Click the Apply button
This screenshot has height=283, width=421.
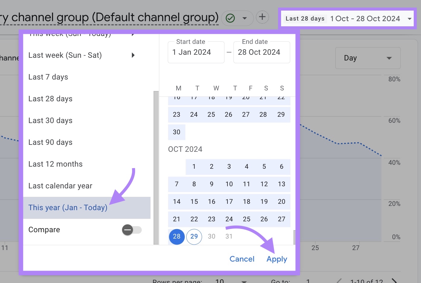276,259
